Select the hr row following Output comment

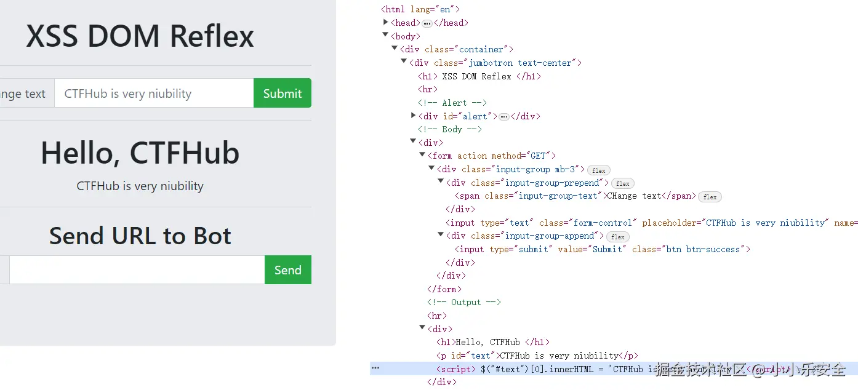437,316
